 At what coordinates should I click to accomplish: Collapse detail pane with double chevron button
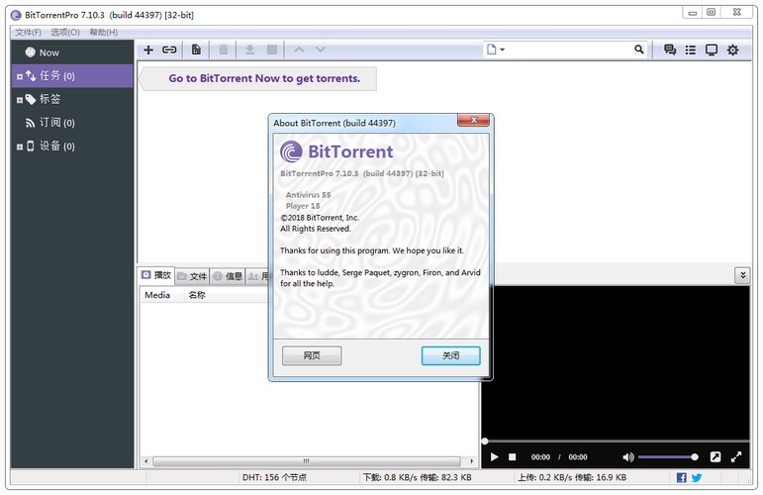coord(742,275)
